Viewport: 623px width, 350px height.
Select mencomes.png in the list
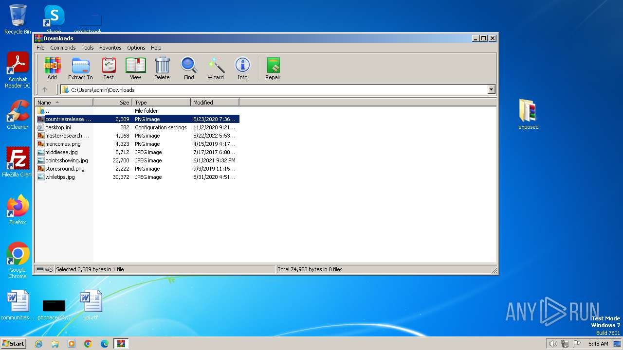coord(137,144)
